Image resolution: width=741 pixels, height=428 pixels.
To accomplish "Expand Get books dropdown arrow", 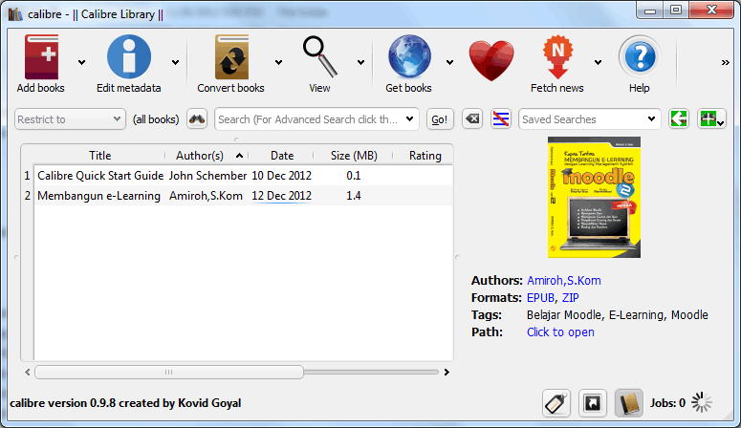I will click(450, 62).
